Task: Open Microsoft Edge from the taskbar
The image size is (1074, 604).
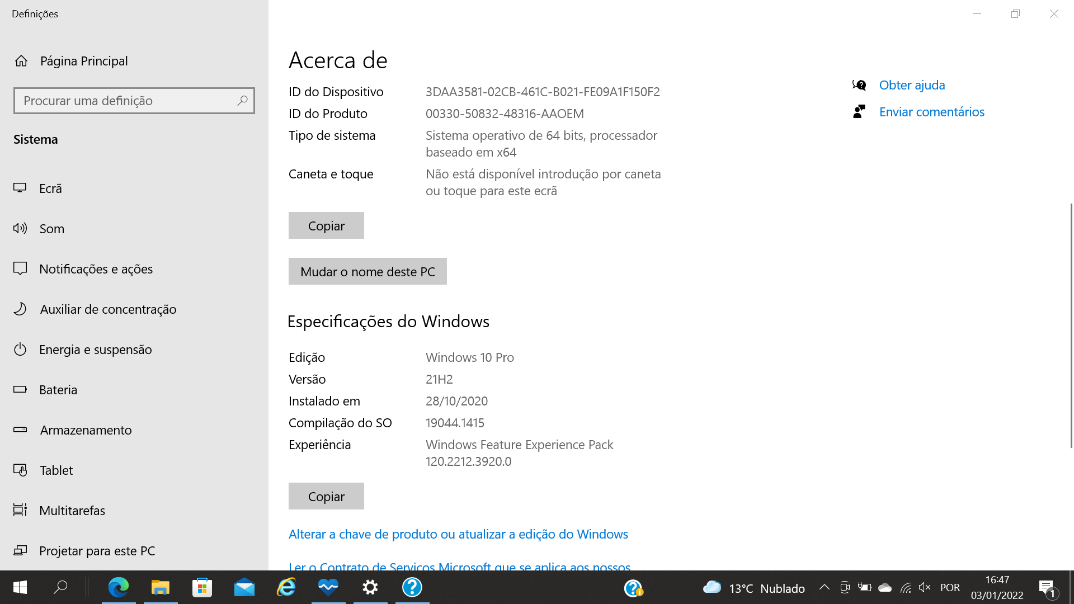Action: [119, 587]
